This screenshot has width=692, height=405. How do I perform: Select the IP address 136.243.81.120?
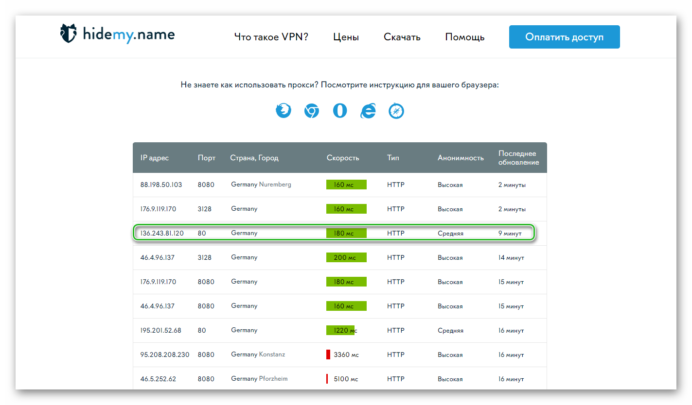162,234
